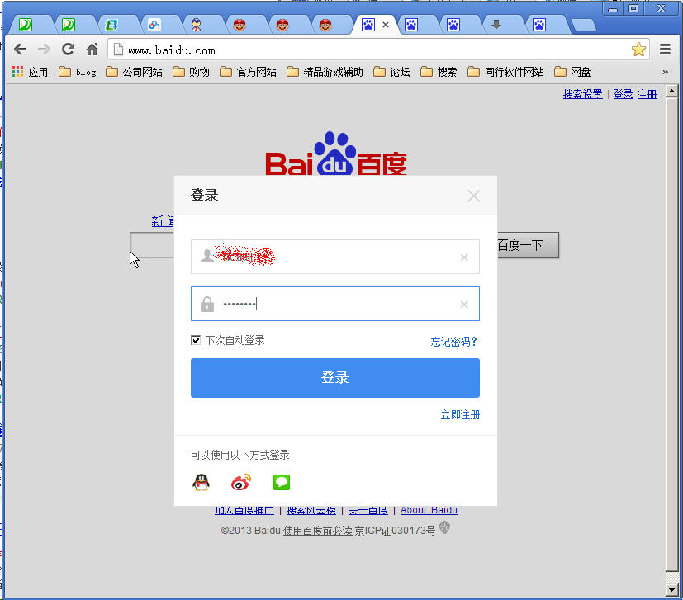This screenshot has width=683, height=600.
Task: Click the 忘记密码? link
Action: pyautogui.click(x=453, y=342)
